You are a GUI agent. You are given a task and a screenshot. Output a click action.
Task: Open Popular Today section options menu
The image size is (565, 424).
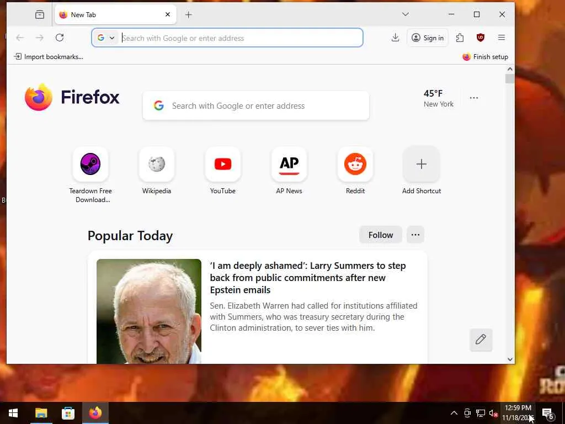coord(415,235)
